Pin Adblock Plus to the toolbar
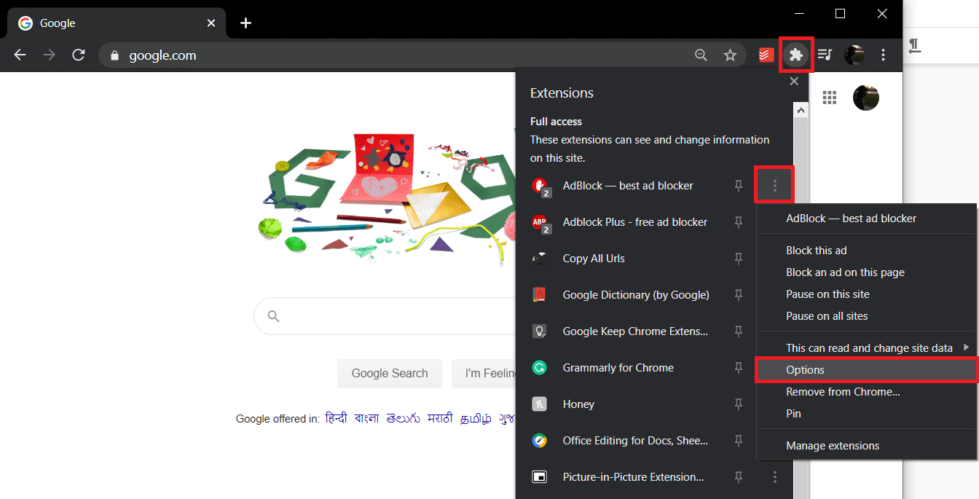 (739, 223)
